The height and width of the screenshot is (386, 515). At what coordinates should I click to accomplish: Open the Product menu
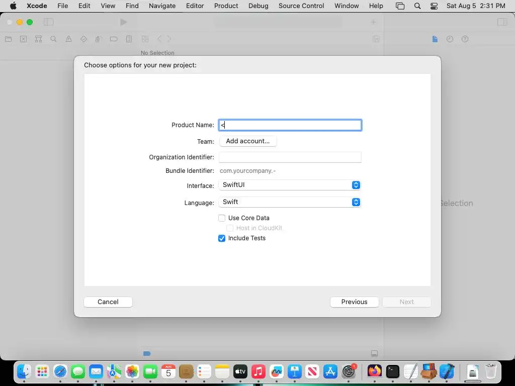(226, 6)
